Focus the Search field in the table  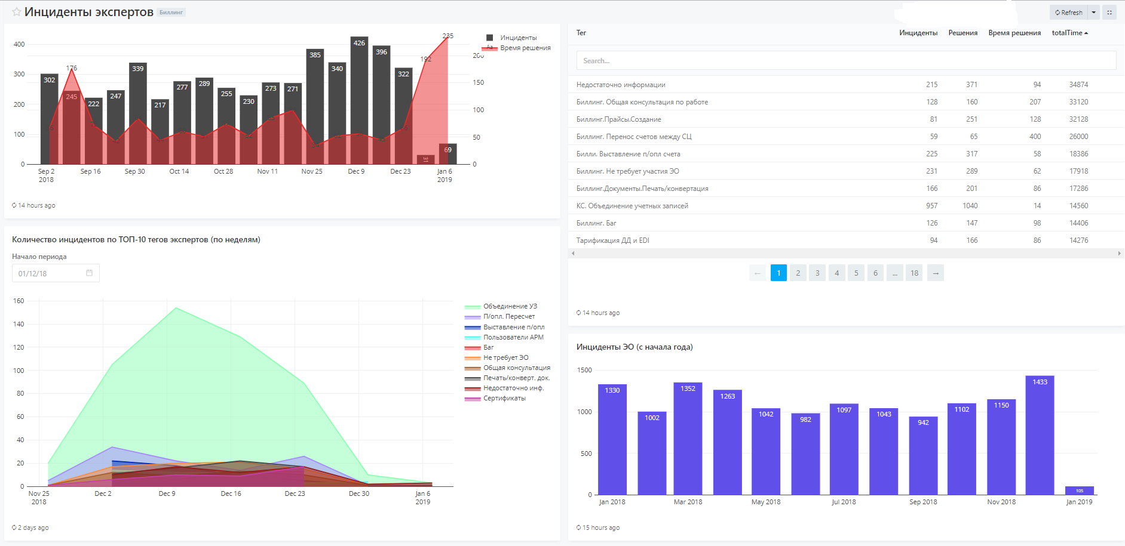[846, 61]
